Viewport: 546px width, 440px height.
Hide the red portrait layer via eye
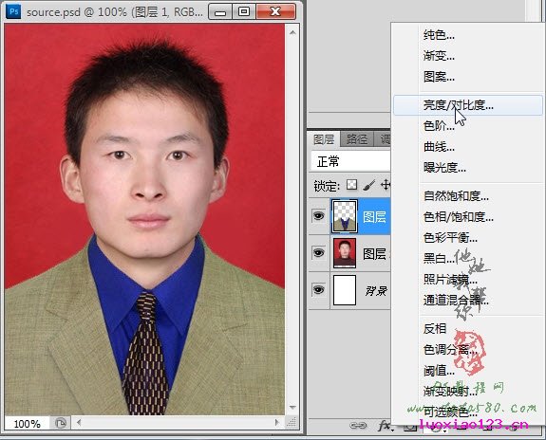coord(318,253)
